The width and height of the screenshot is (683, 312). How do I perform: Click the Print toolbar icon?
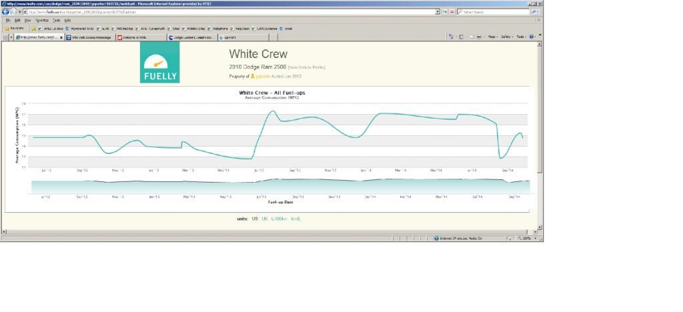[480, 37]
